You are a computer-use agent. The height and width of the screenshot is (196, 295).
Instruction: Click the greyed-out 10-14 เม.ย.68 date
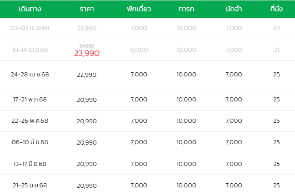(30, 50)
